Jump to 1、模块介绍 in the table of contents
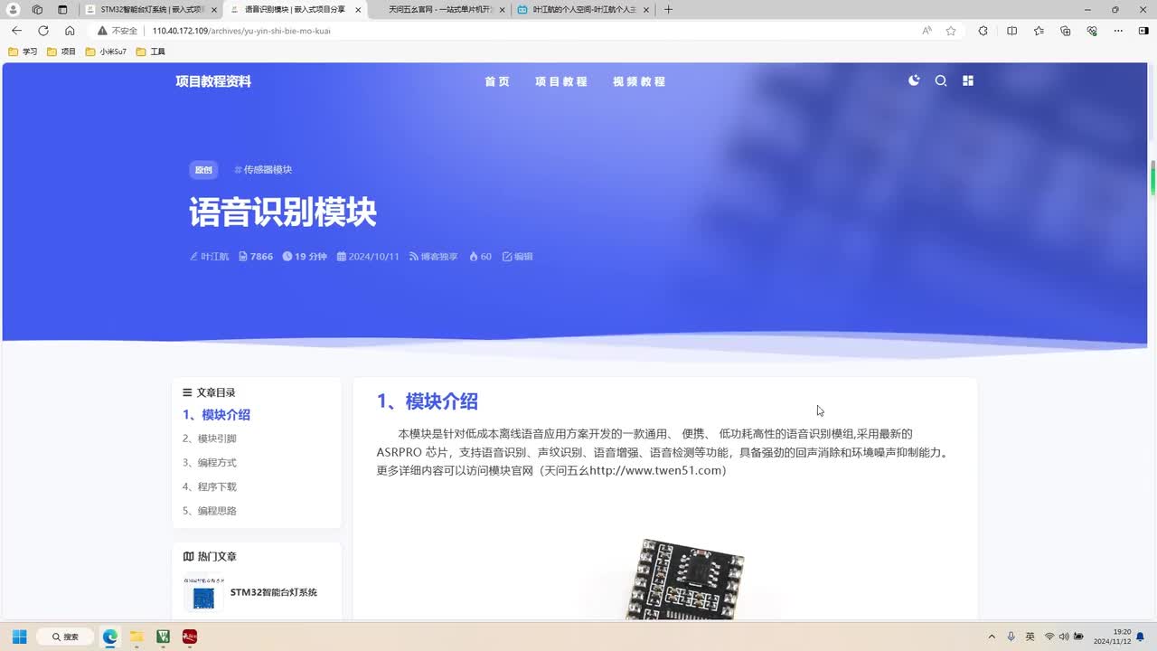This screenshot has width=1157, height=651. click(216, 415)
